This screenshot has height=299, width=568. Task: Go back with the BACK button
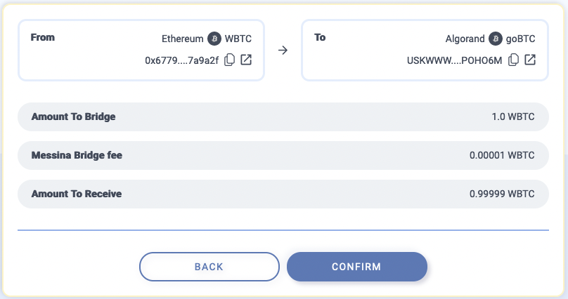click(x=209, y=267)
